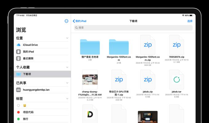Click the 搜索 search field
Image resolution: width=209 pixels, height=123 pixels.
click(x=133, y=28)
